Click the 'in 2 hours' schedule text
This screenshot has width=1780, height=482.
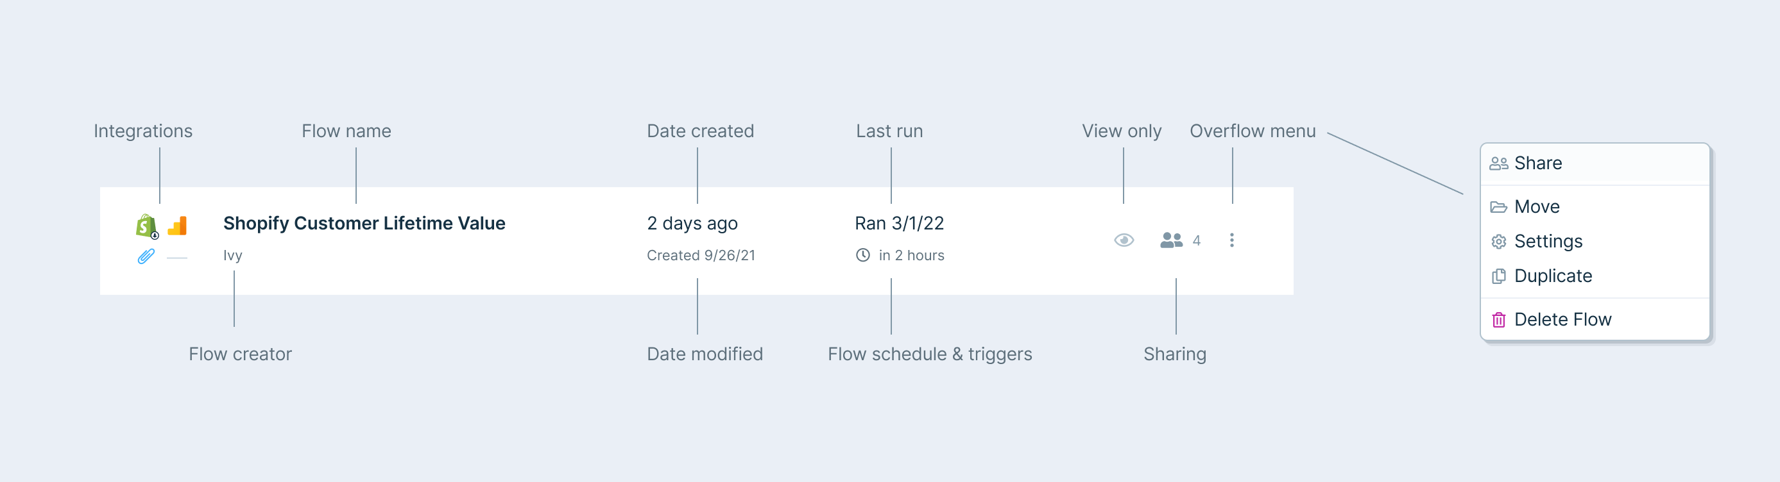click(x=911, y=256)
